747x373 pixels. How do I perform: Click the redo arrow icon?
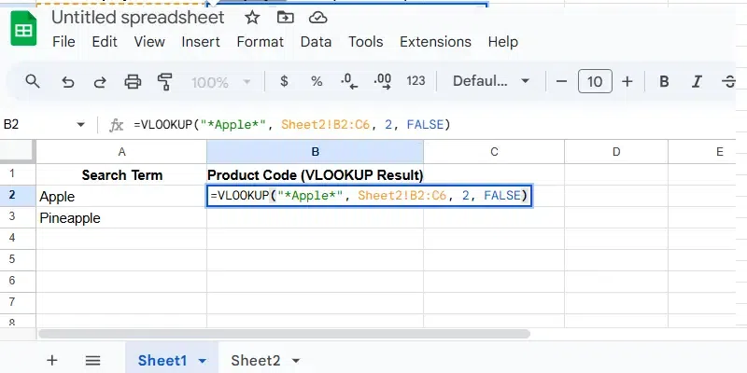click(100, 82)
